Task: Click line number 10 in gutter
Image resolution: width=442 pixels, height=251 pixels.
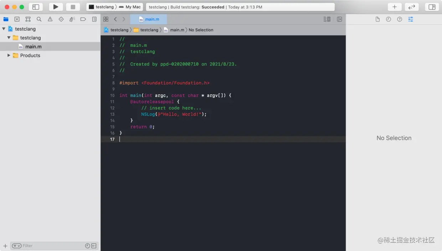Action: click(x=112, y=95)
